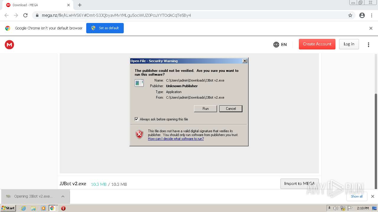Click the red stop taskbar icon
Viewport: 378px width, 212px height.
point(63,208)
